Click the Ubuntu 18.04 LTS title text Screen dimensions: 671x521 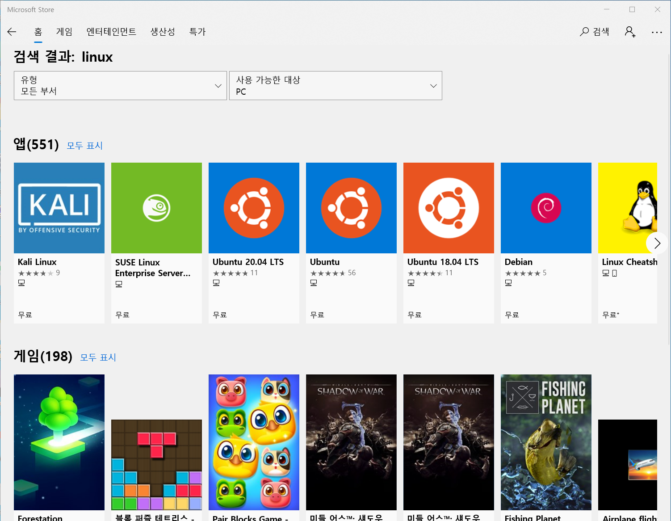tap(443, 262)
